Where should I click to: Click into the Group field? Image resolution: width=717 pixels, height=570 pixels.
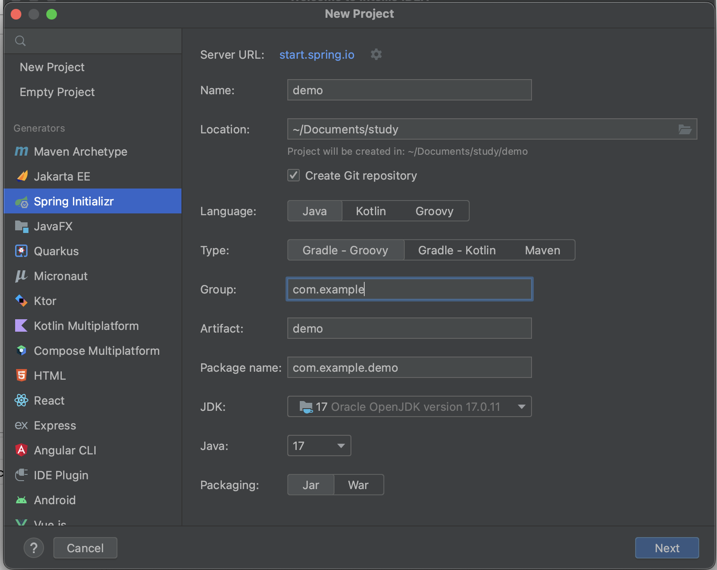click(409, 289)
